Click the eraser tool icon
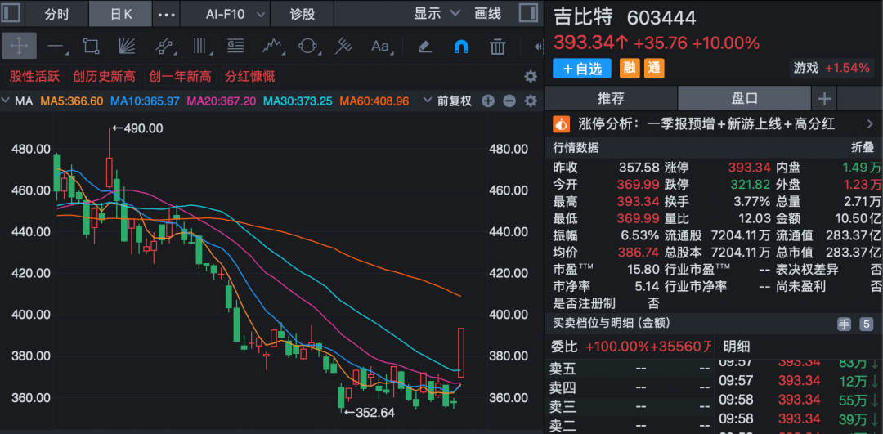Viewport: 883px width, 434px height. point(424,46)
